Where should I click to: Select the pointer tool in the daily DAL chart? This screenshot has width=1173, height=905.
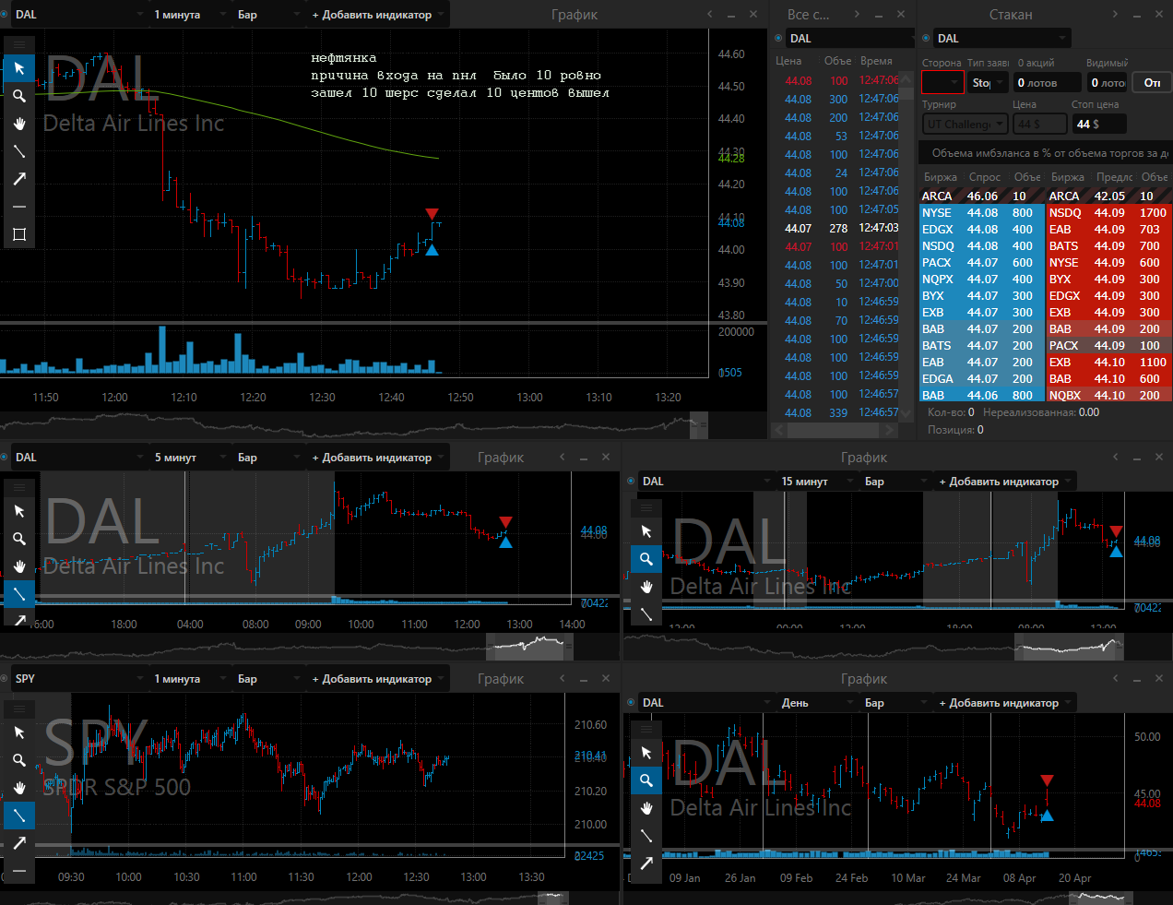click(646, 753)
